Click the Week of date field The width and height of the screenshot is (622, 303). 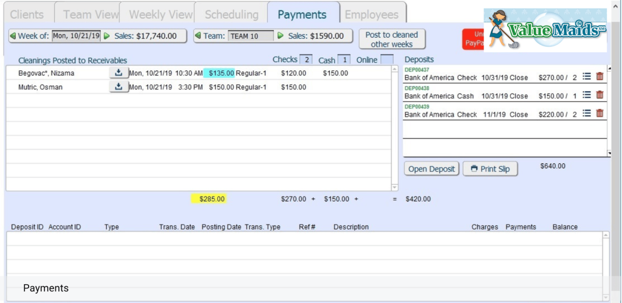point(77,36)
